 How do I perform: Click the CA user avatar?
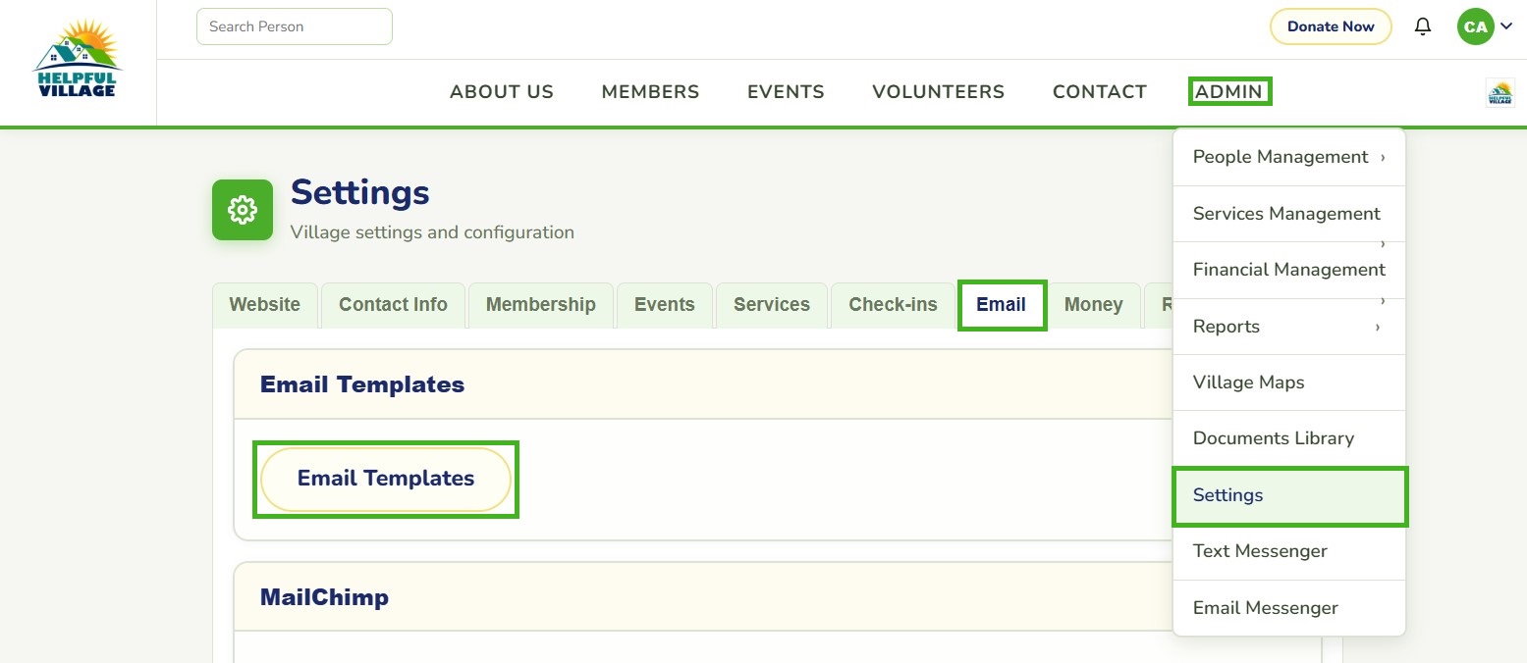coord(1476,26)
